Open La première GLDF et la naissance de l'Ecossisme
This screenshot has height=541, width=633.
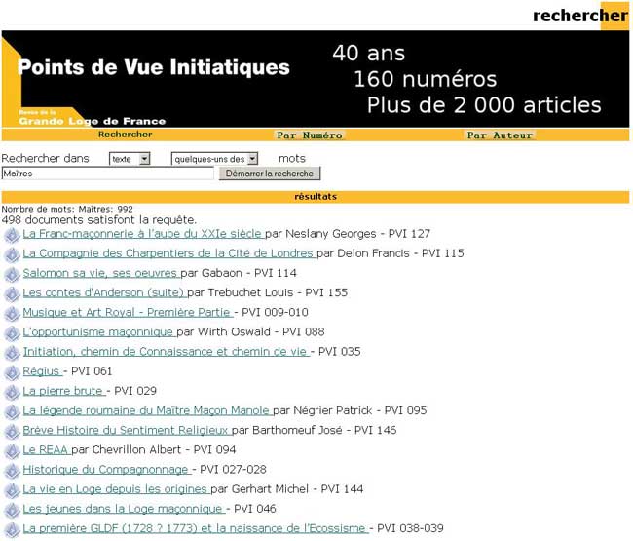tap(196, 528)
